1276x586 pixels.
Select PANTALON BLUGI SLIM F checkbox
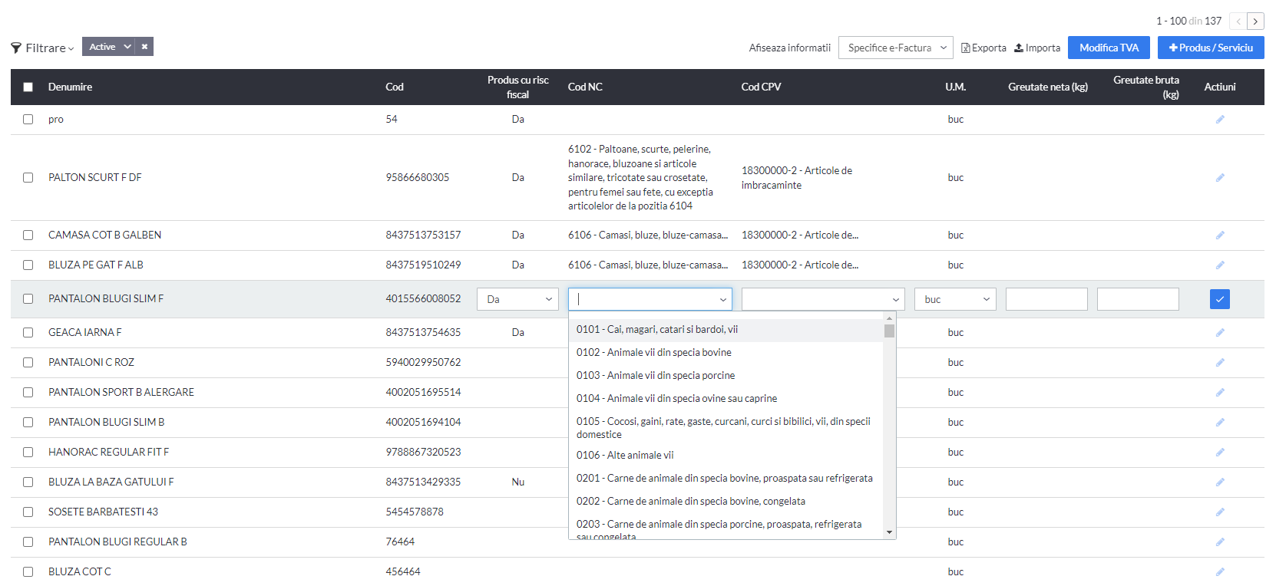(28, 299)
